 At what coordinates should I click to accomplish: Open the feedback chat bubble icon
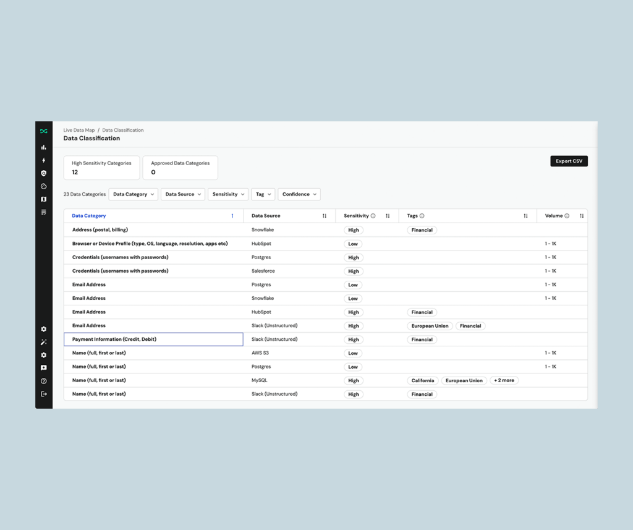[43, 368]
